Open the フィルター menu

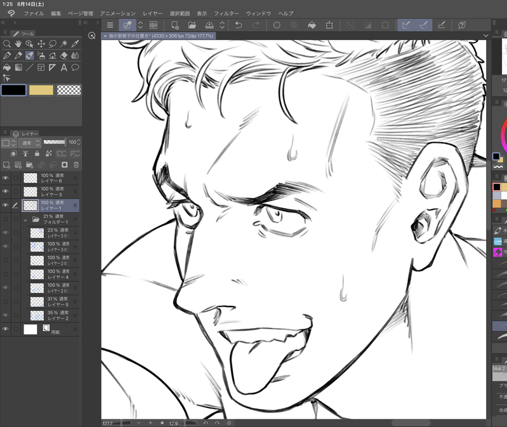(x=227, y=13)
